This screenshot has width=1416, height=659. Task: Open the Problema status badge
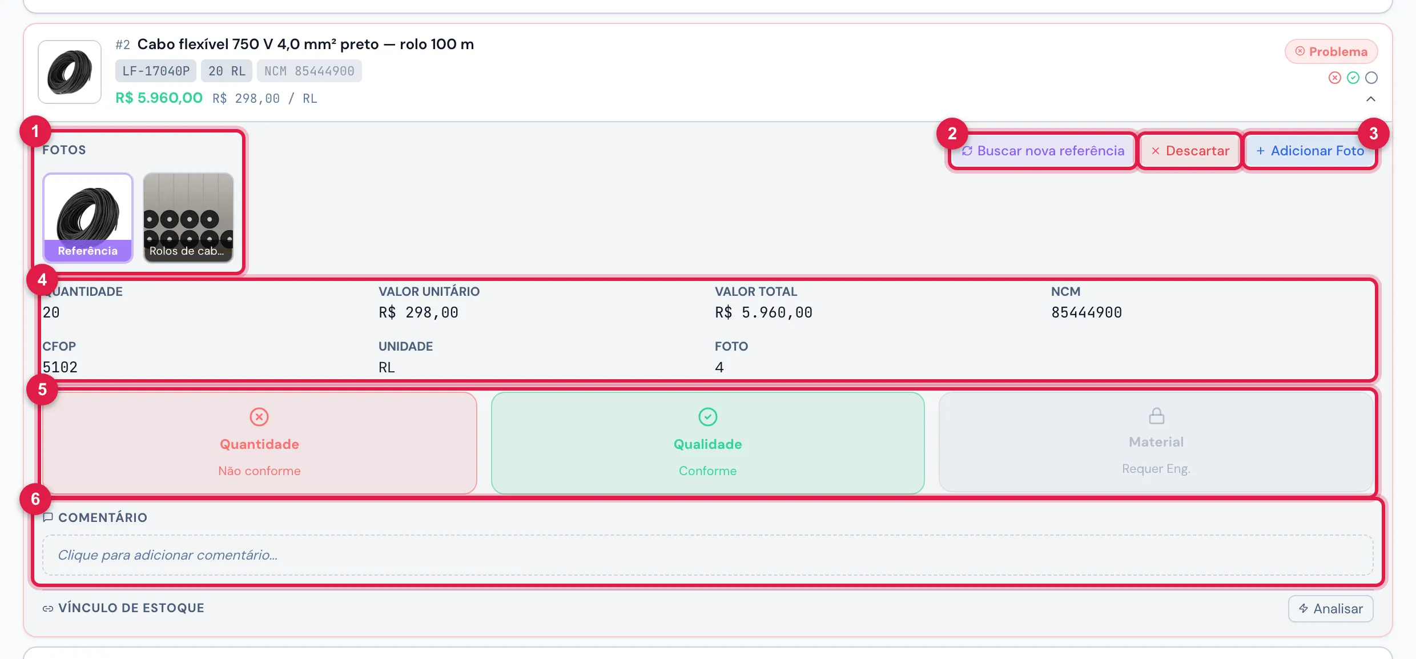[x=1331, y=51]
